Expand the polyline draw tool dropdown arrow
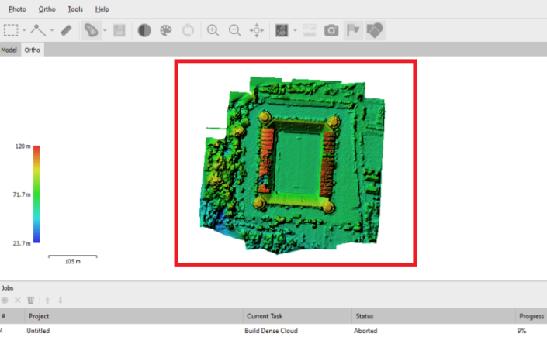 (x=51, y=31)
